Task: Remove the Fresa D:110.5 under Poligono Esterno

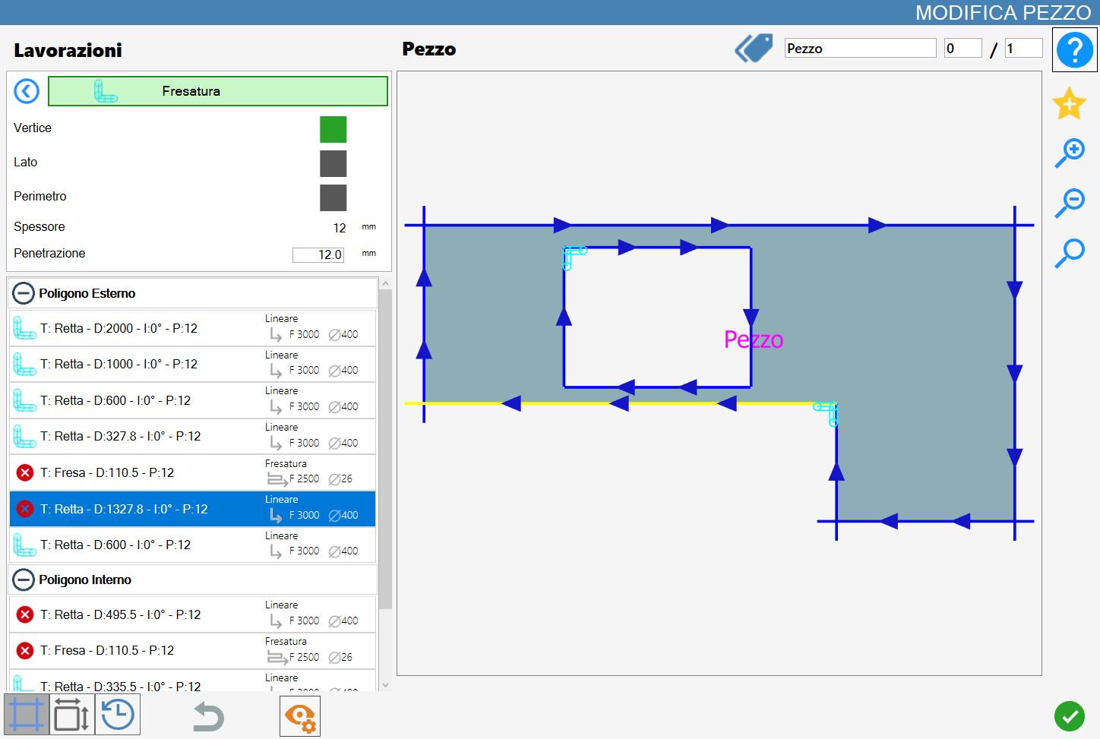Action: tap(25, 472)
